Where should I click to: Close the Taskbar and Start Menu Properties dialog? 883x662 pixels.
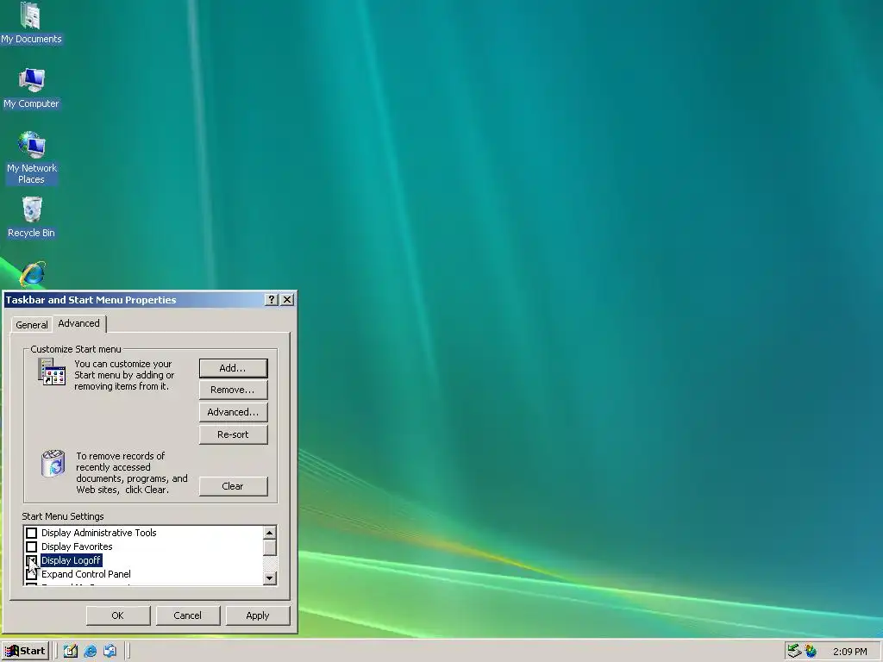point(287,299)
